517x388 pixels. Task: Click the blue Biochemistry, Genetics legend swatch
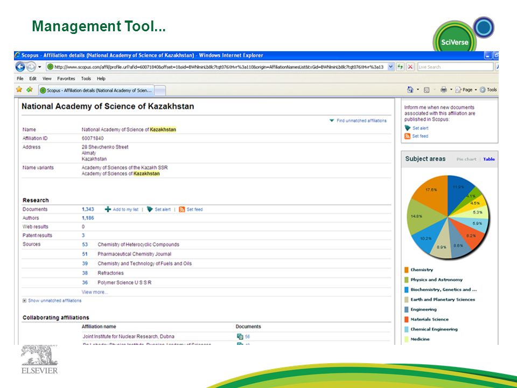coord(406,290)
